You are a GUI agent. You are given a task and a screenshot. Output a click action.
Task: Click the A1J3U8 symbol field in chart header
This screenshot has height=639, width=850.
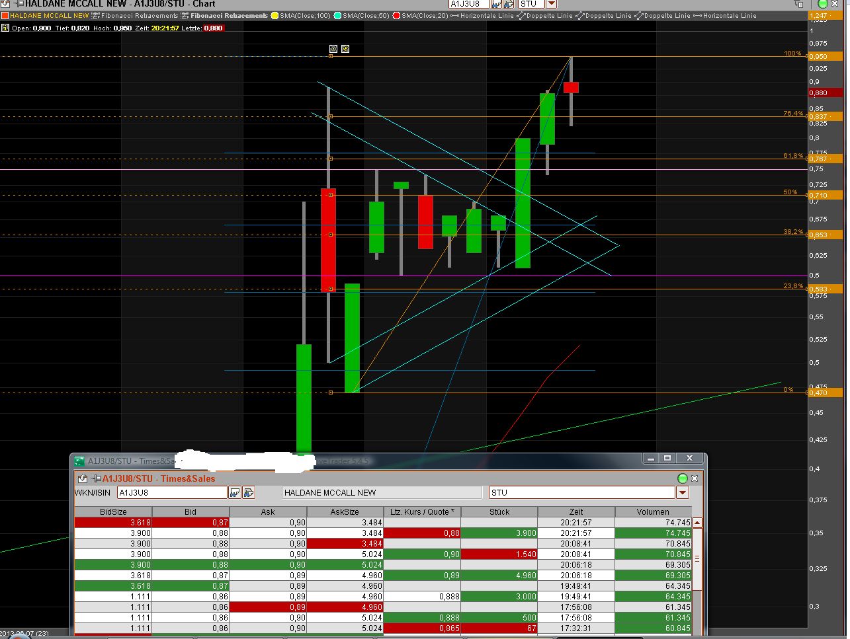click(x=469, y=4)
